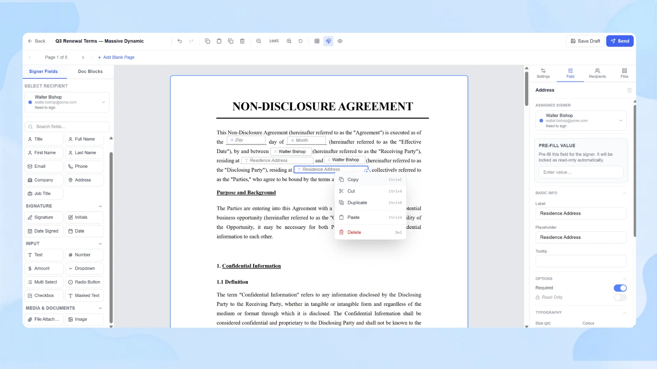Screen dimensions: 657x369
Task: Click the toolbar trash delete icon
Action: coord(242,41)
